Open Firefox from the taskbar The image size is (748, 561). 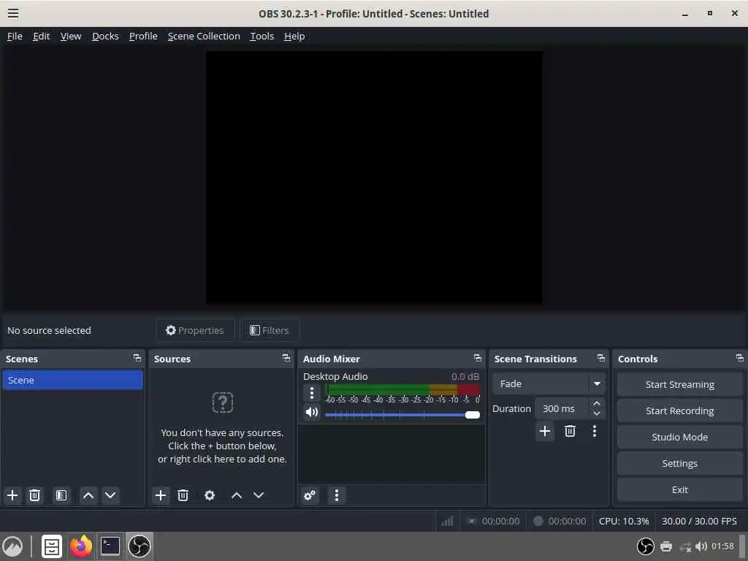tap(80, 546)
